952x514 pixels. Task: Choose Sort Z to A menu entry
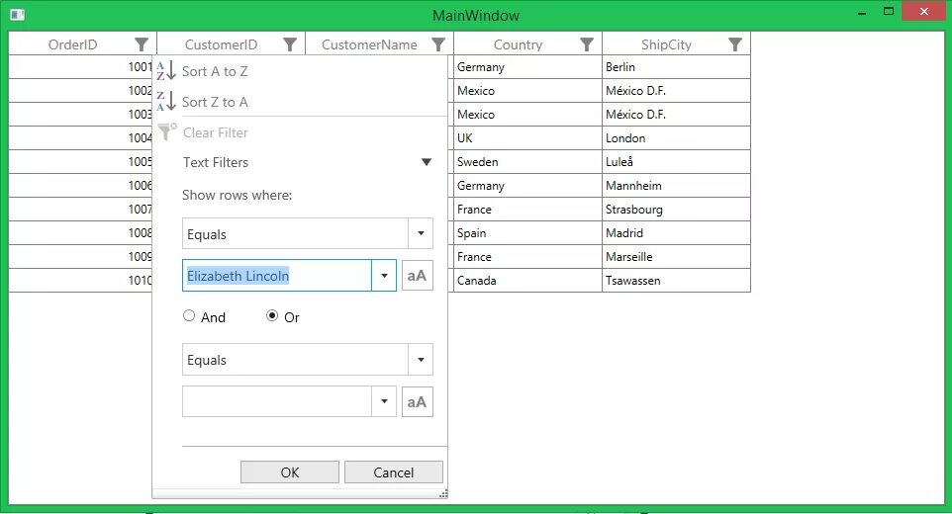click(x=215, y=102)
